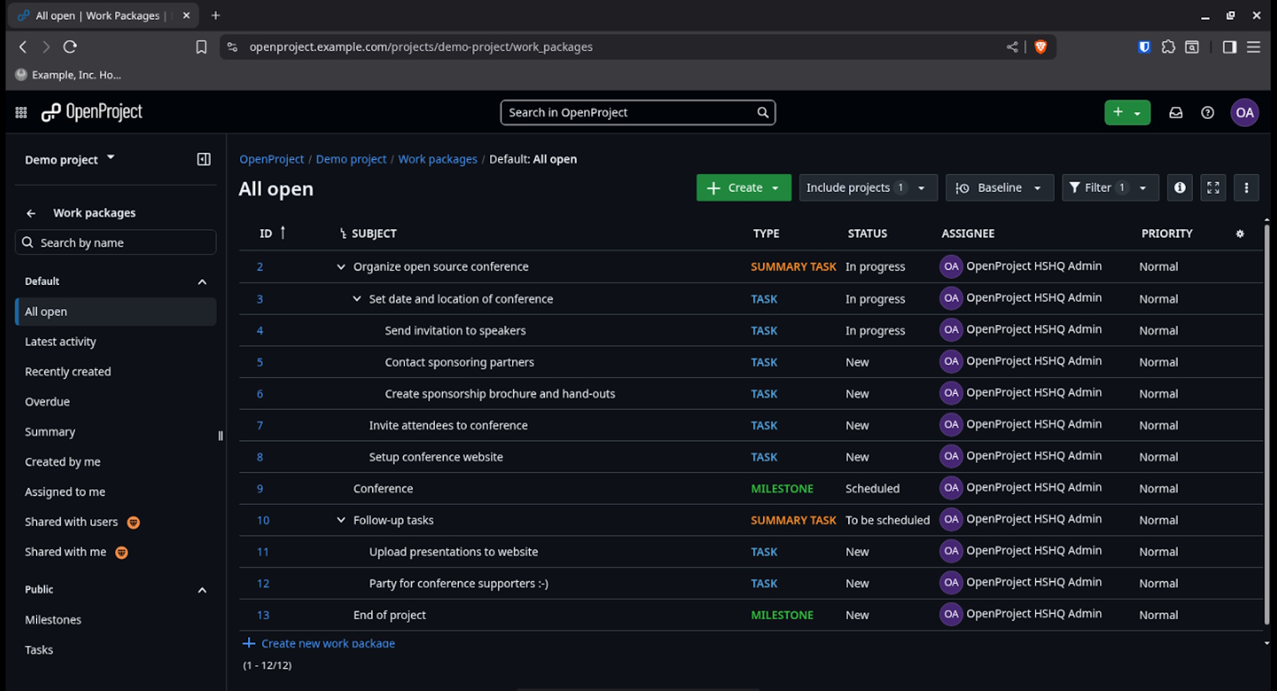Open the notifications inbox icon
The width and height of the screenshot is (1277, 691).
1175,113
